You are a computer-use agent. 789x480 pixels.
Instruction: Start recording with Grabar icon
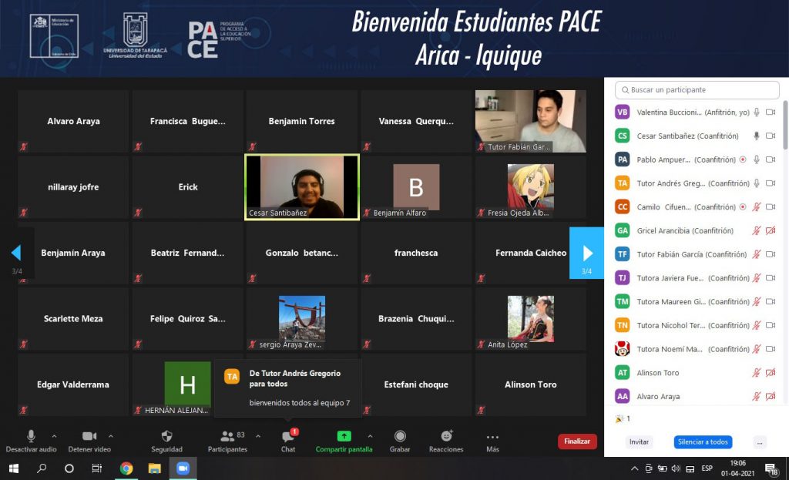point(400,437)
